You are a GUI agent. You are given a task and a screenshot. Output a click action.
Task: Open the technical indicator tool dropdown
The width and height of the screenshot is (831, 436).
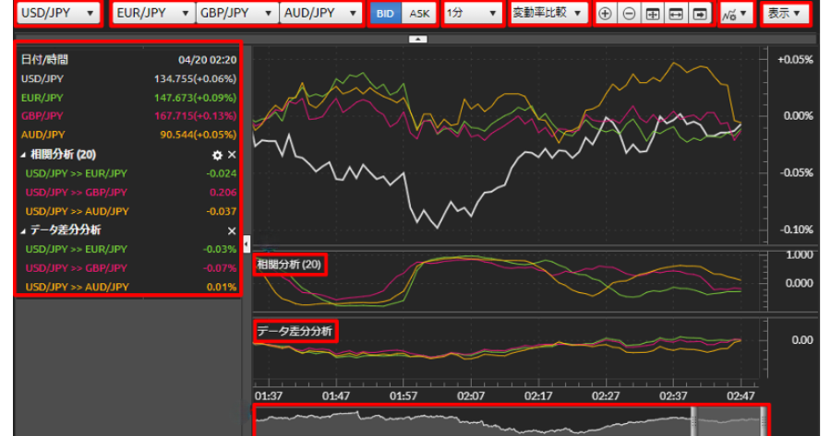[732, 14]
